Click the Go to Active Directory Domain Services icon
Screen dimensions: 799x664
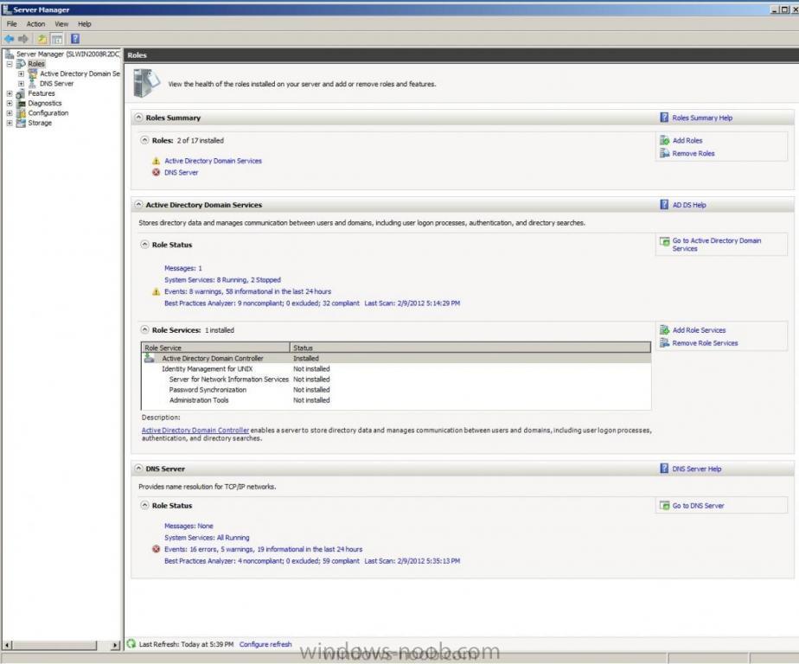coord(664,241)
